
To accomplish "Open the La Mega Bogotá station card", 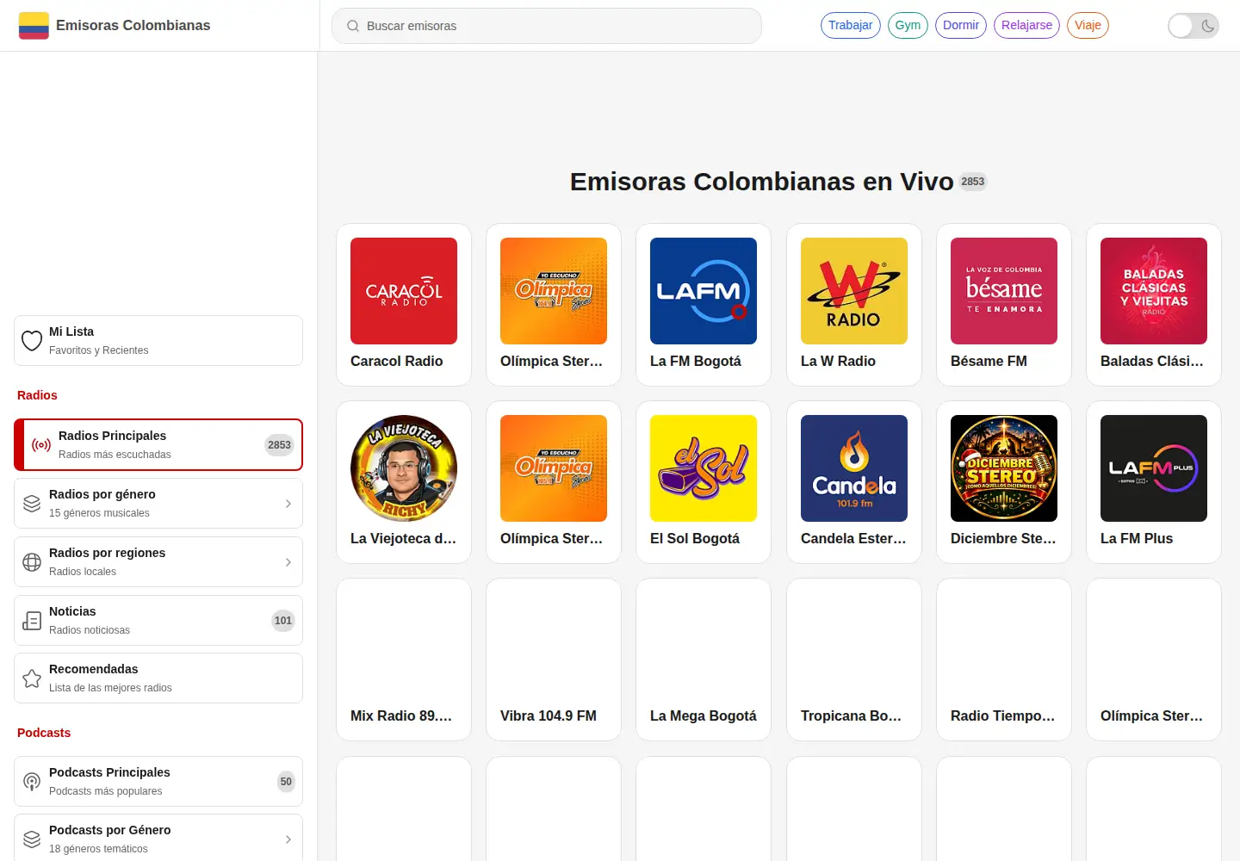I will click(x=704, y=660).
